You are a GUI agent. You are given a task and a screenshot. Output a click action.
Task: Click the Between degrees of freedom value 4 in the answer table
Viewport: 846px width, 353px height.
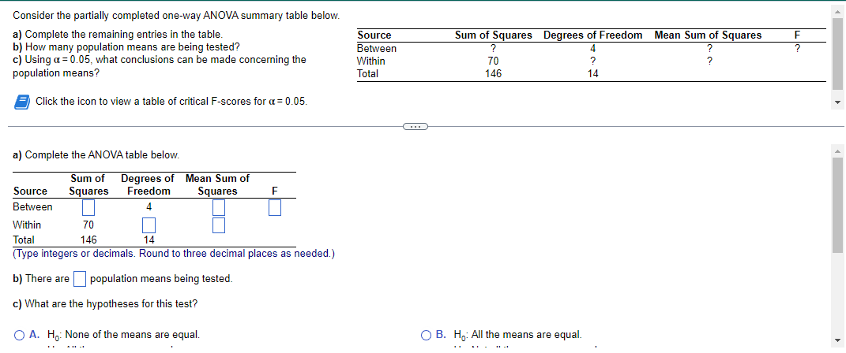[149, 207]
